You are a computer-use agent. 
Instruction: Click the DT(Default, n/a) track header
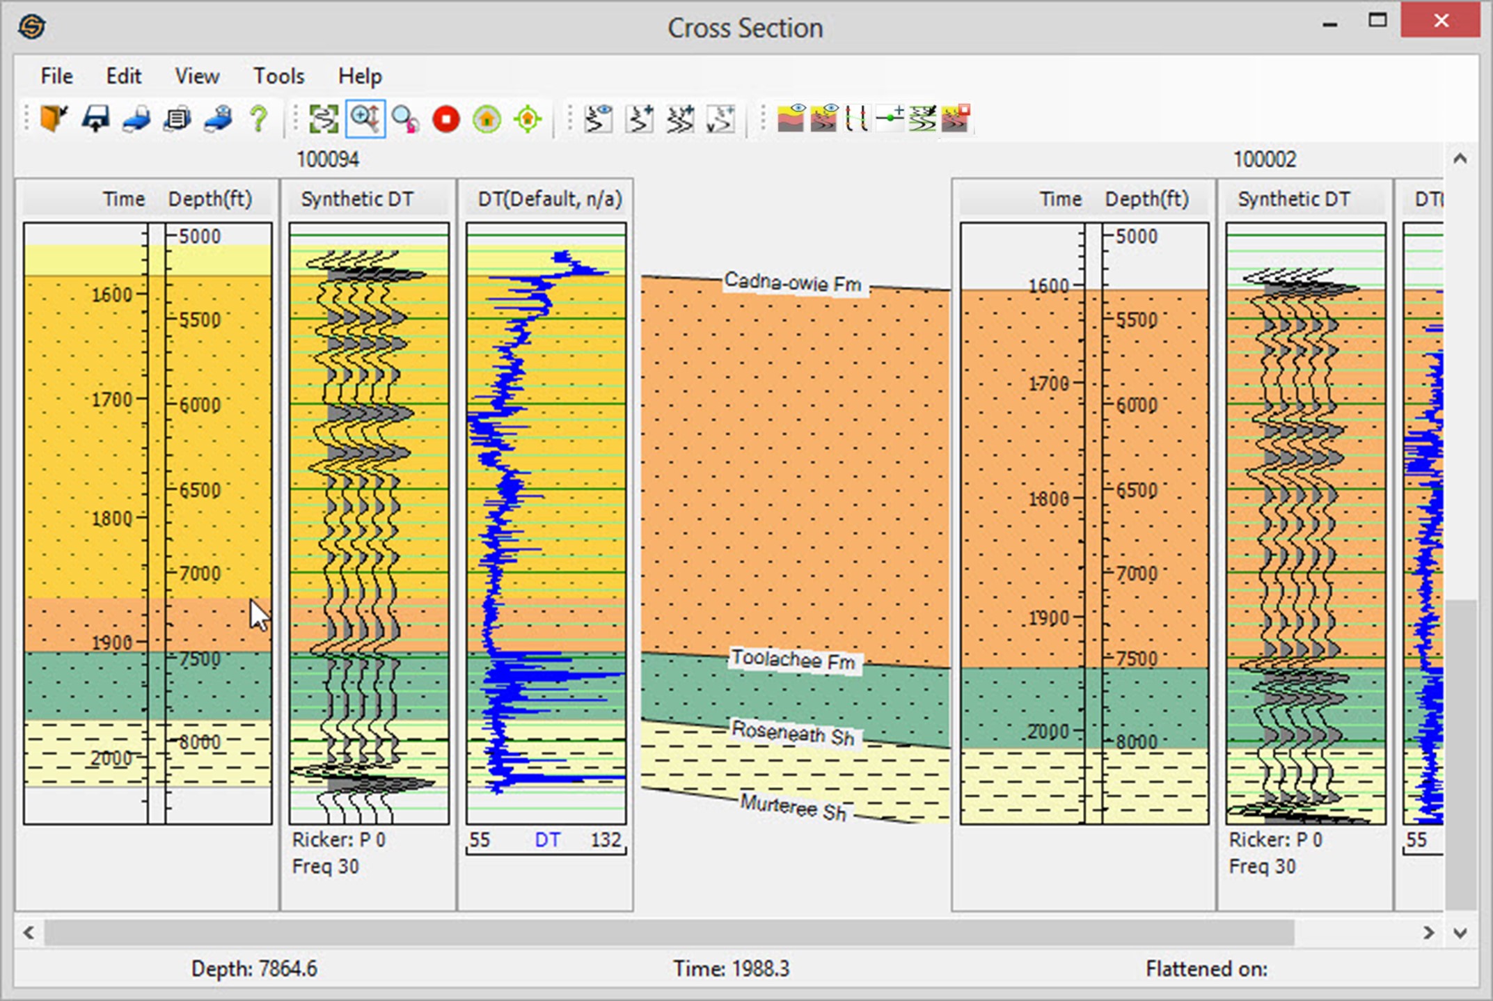549,199
